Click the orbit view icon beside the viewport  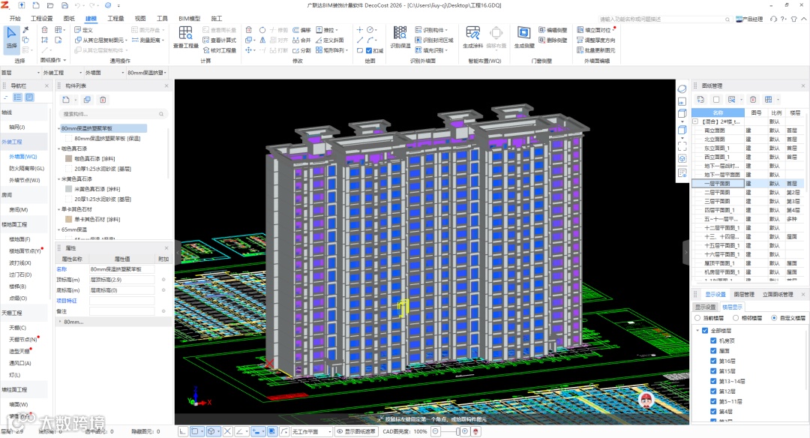click(682, 88)
